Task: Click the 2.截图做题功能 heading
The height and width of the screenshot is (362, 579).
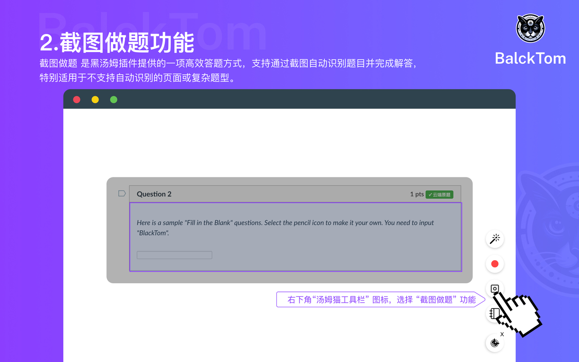Action: (117, 43)
